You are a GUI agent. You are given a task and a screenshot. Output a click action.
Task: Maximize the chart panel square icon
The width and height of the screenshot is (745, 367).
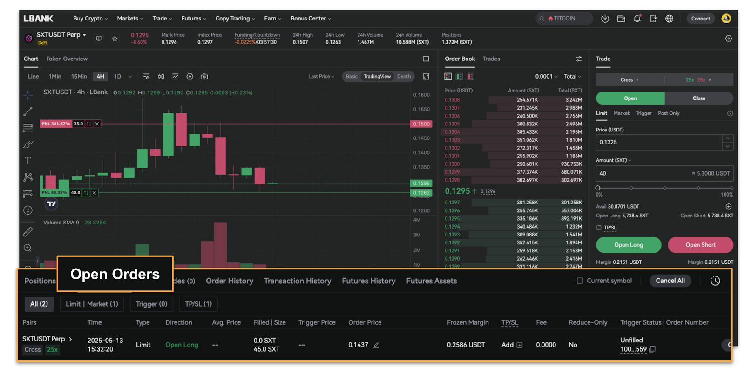426,59
